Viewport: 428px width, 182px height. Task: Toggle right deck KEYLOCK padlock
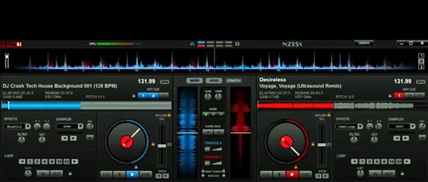click(329, 115)
